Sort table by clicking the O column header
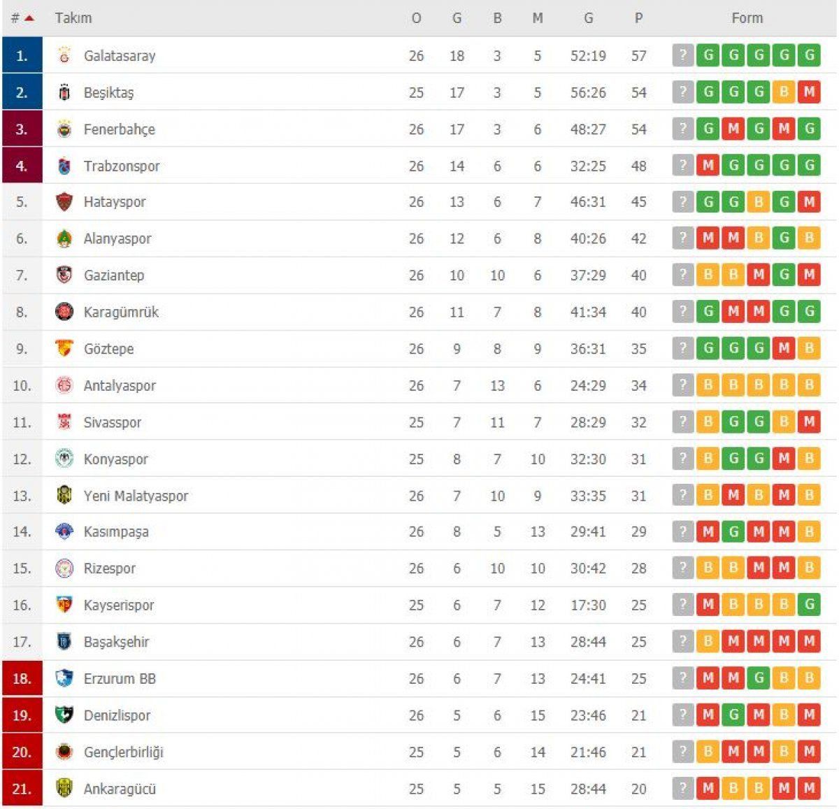 coord(417,18)
